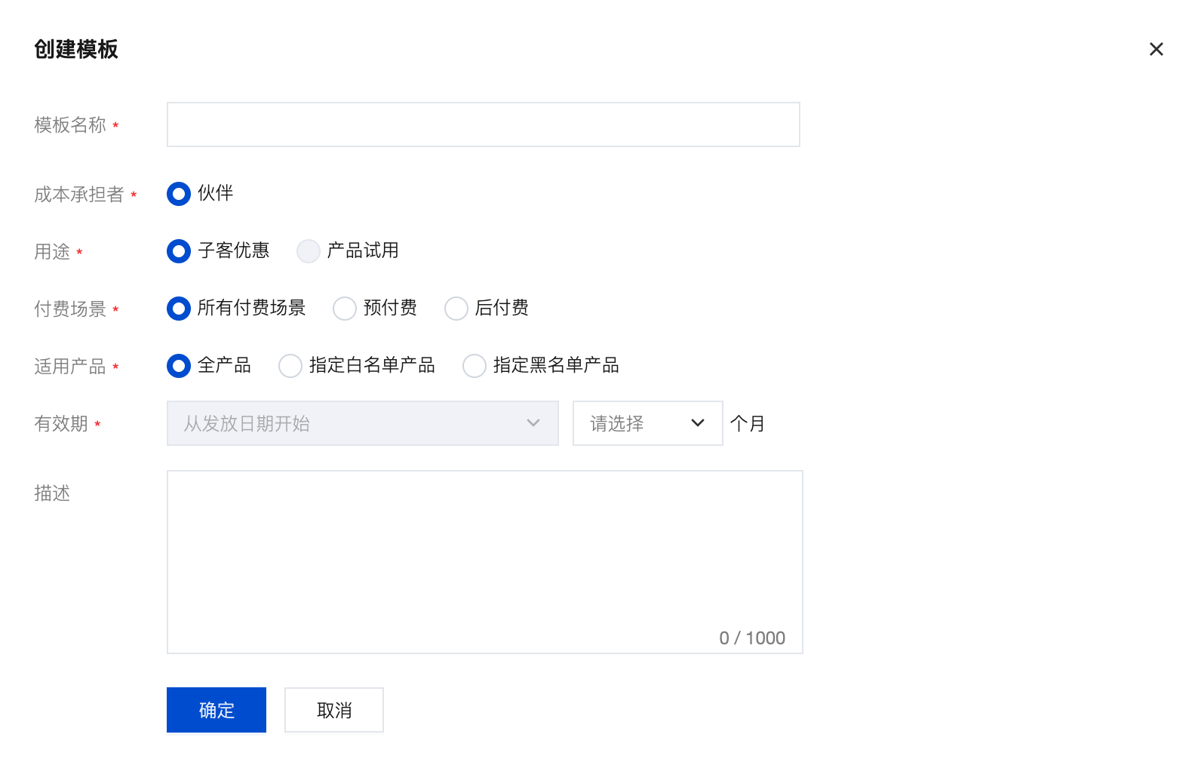Click the 个月 unit label

pyautogui.click(x=748, y=424)
